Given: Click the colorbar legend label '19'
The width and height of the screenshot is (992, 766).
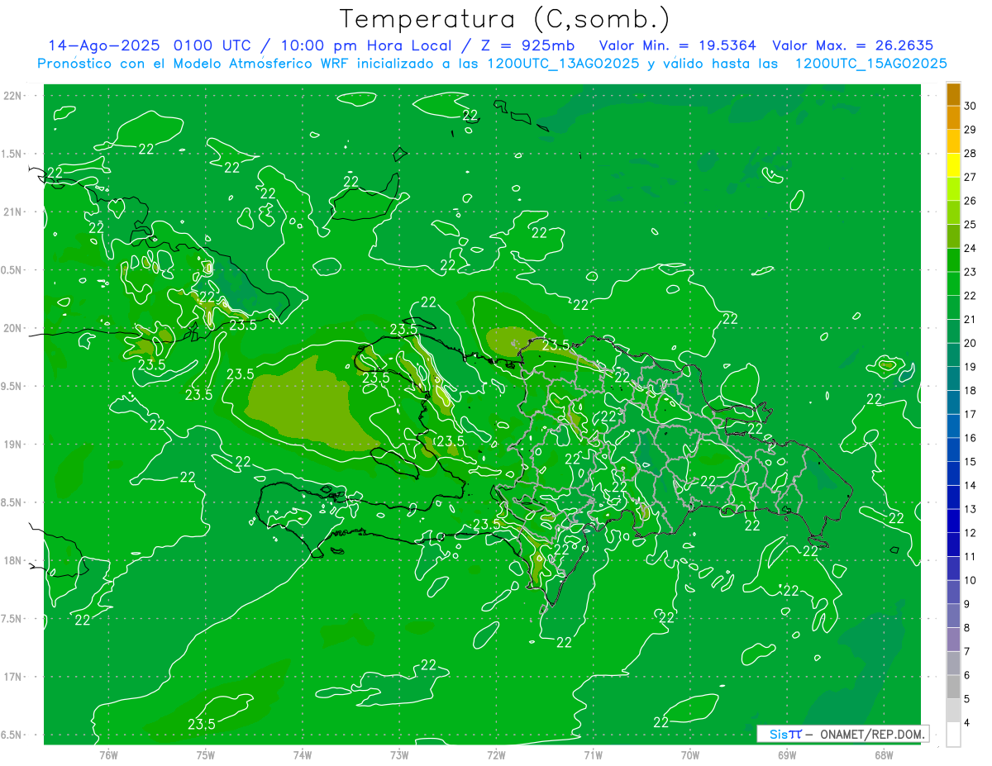Looking at the screenshot, I should [971, 367].
